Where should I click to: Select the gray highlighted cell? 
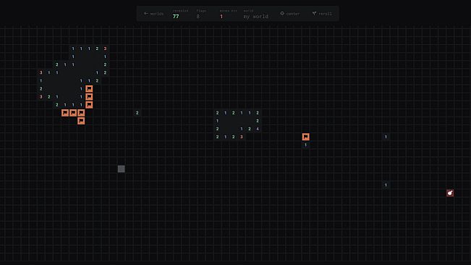[x=121, y=169]
